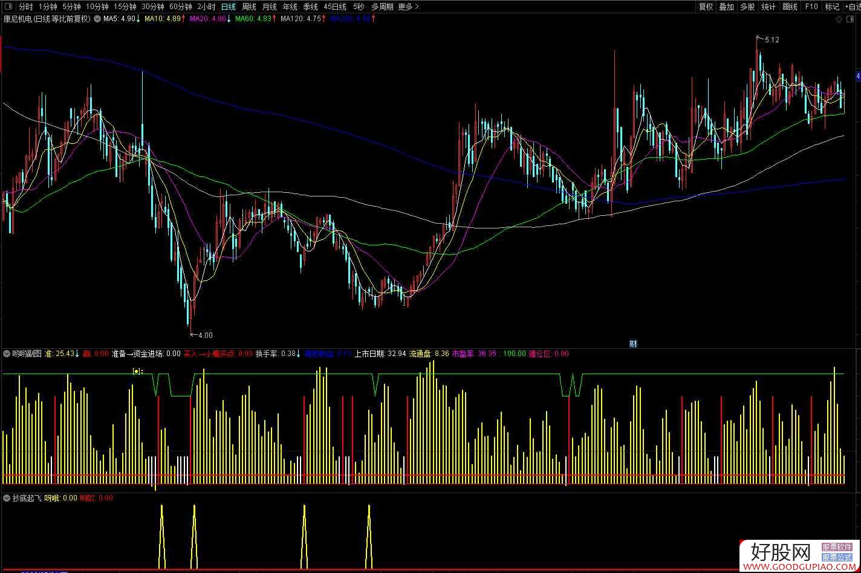Click the MA5: 4.90 label
This screenshot has height=573, width=861.
coord(122,19)
